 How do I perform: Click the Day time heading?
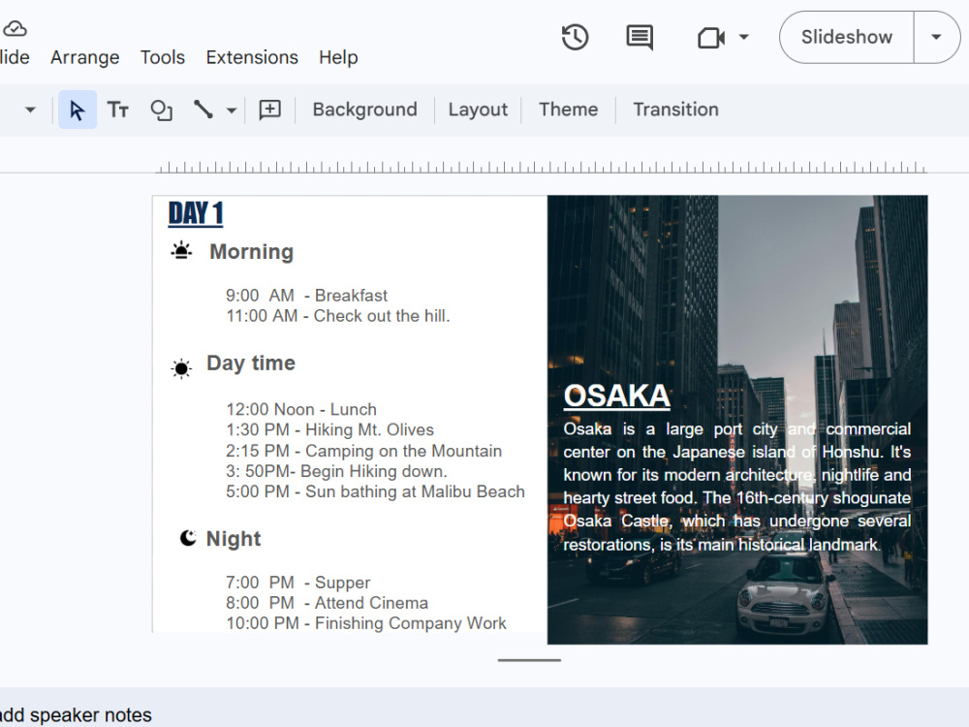[251, 363]
